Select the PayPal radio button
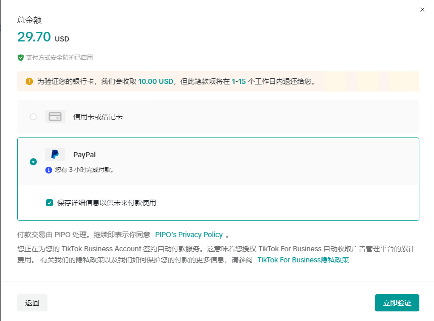Screen dimensions: 434x321 (x=33, y=162)
